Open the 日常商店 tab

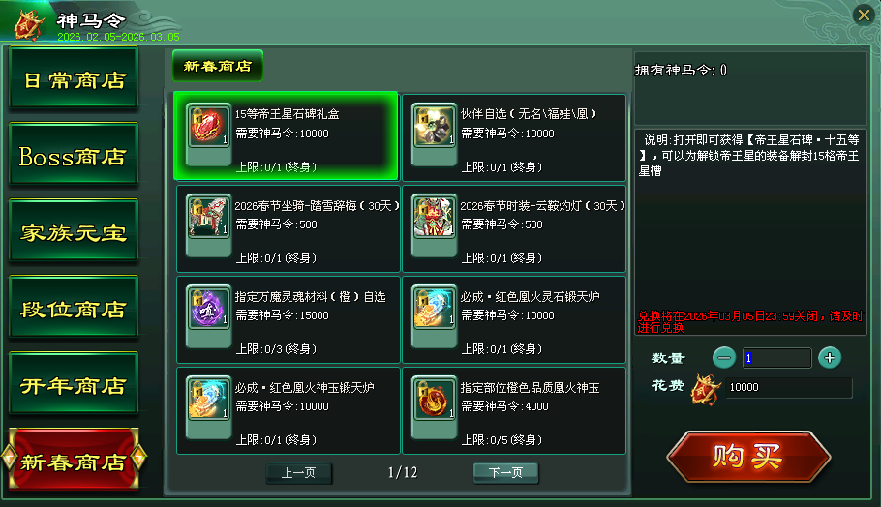tap(74, 78)
